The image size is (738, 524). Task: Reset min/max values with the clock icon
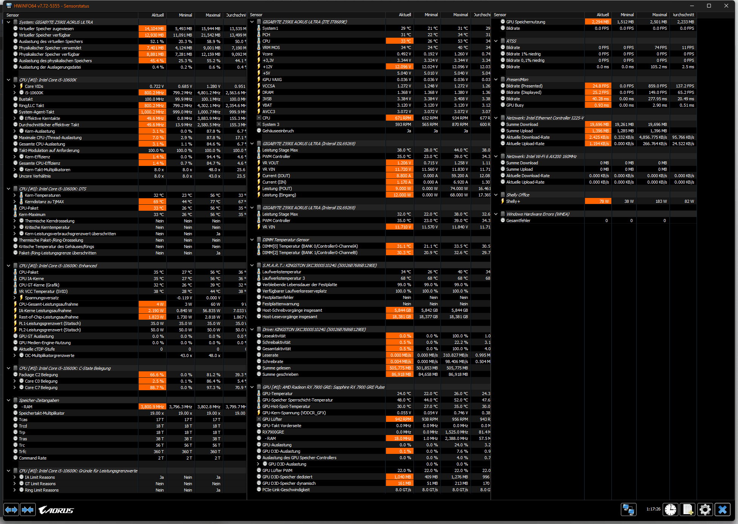(x=671, y=510)
